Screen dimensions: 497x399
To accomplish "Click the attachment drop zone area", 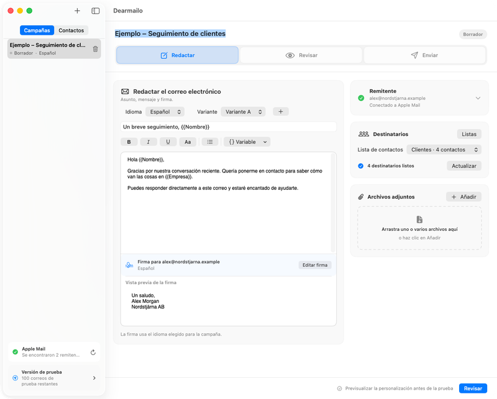I will (x=419, y=228).
